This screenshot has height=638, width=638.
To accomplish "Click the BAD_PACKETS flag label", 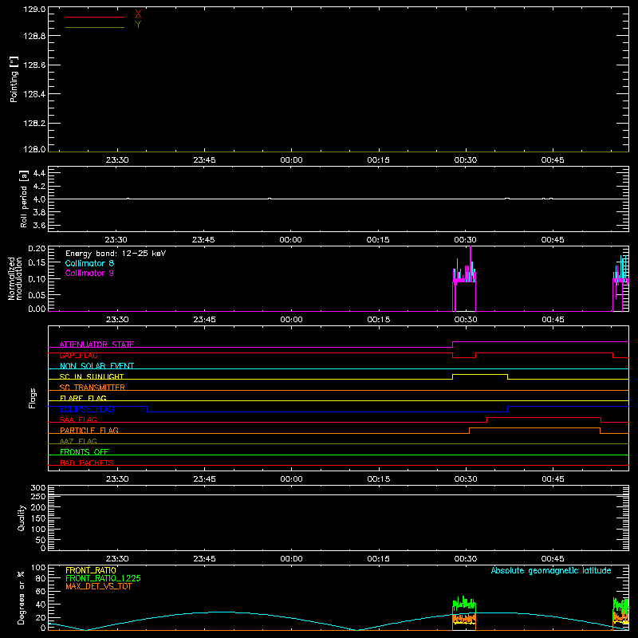I will (87, 463).
